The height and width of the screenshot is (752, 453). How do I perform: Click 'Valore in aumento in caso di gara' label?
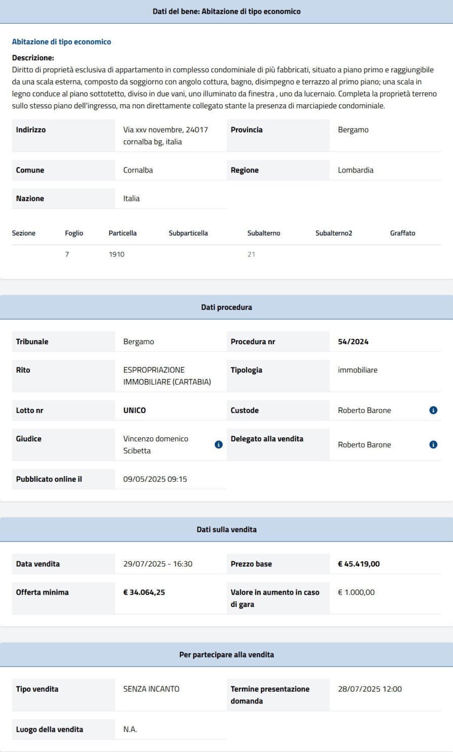[x=275, y=599]
